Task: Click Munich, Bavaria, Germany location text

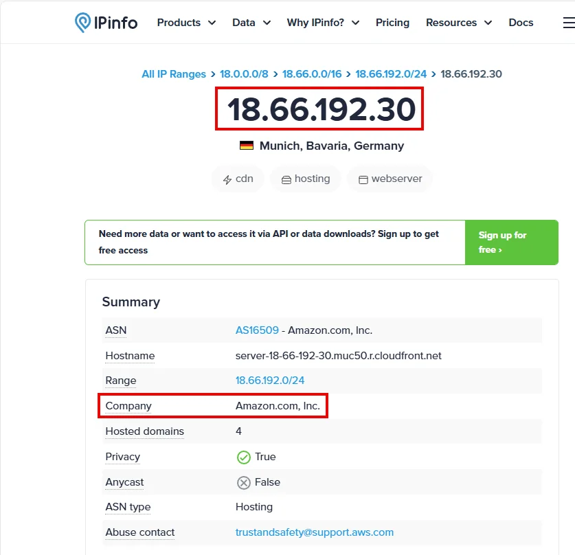Action: coord(332,146)
